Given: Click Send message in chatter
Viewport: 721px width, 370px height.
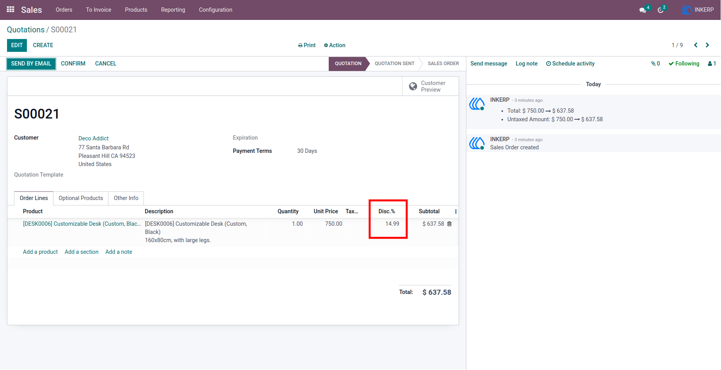Looking at the screenshot, I should [x=489, y=64].
